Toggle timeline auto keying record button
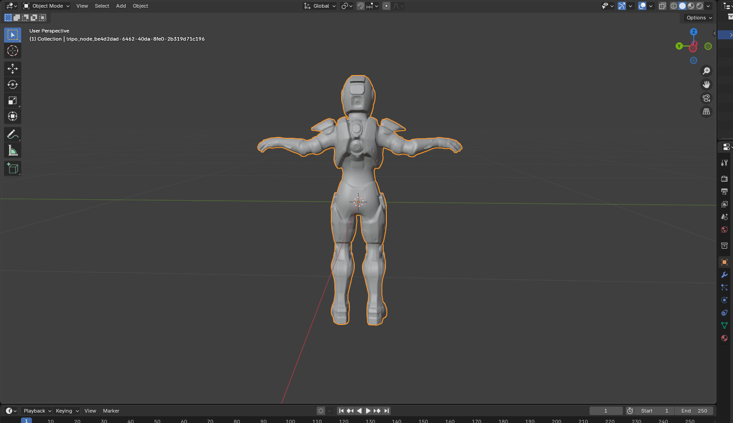733x423 pixels. click(x=321, y=411)
